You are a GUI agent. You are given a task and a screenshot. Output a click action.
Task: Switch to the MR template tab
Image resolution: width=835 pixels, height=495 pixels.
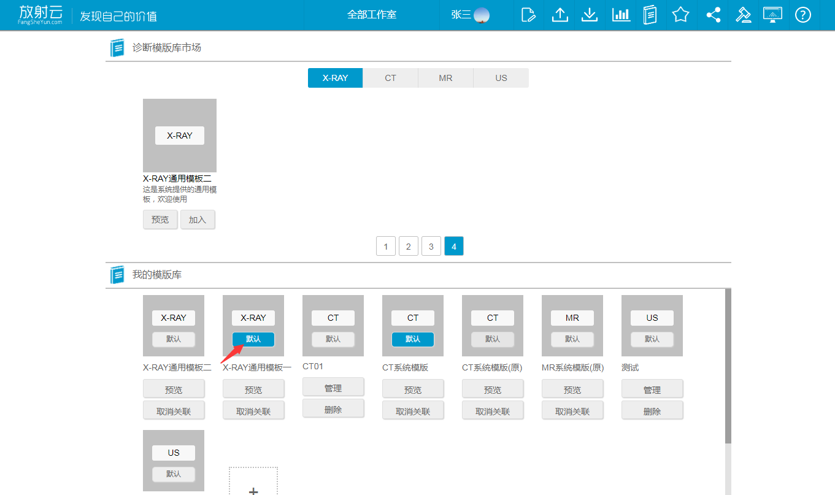point(445,78)
